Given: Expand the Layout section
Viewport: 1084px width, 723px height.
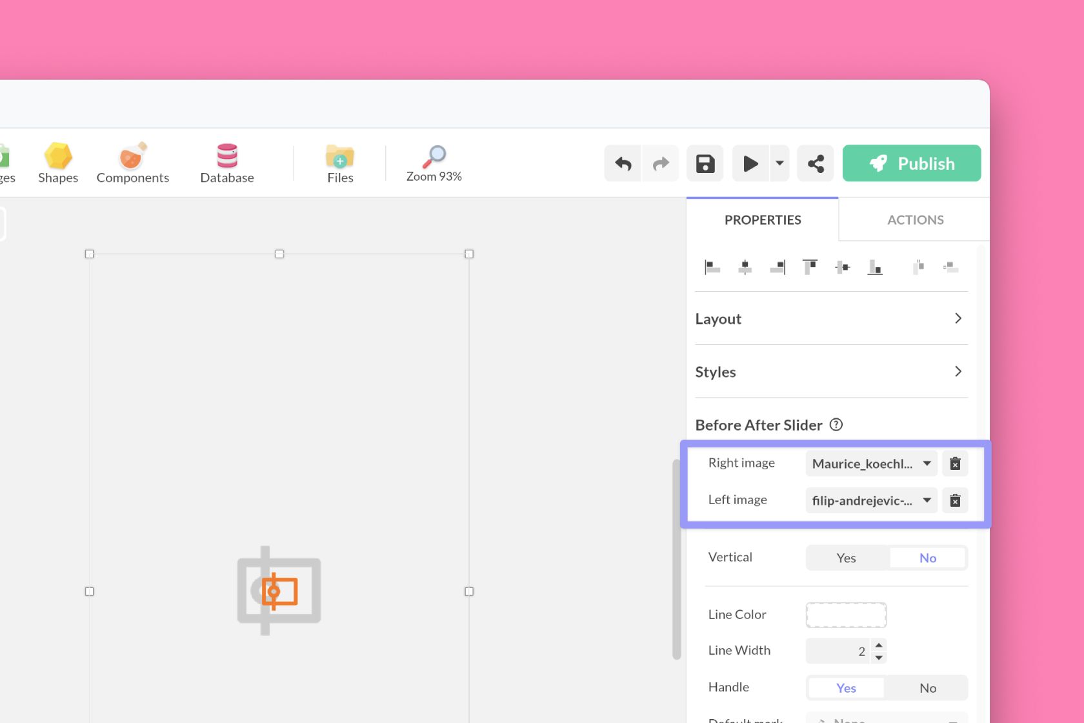Looking at the screenshot, I should point(830,319).
